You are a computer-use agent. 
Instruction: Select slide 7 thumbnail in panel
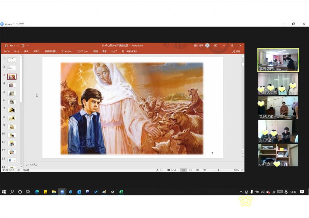point(12,110)
